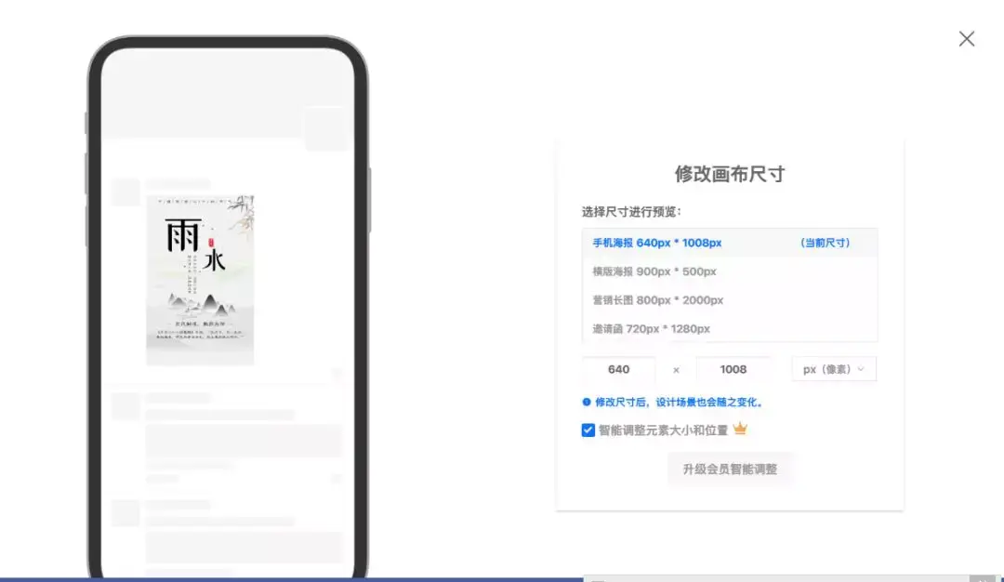Click the 选择尺寸进行预览 label
Screen dimensions: 1004x582
[x=631, y=212]
